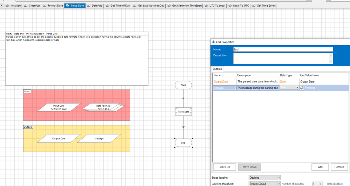Click the Description box scrollbar
The width and height of the screenshot is (350, 186).
coord(331,58)
